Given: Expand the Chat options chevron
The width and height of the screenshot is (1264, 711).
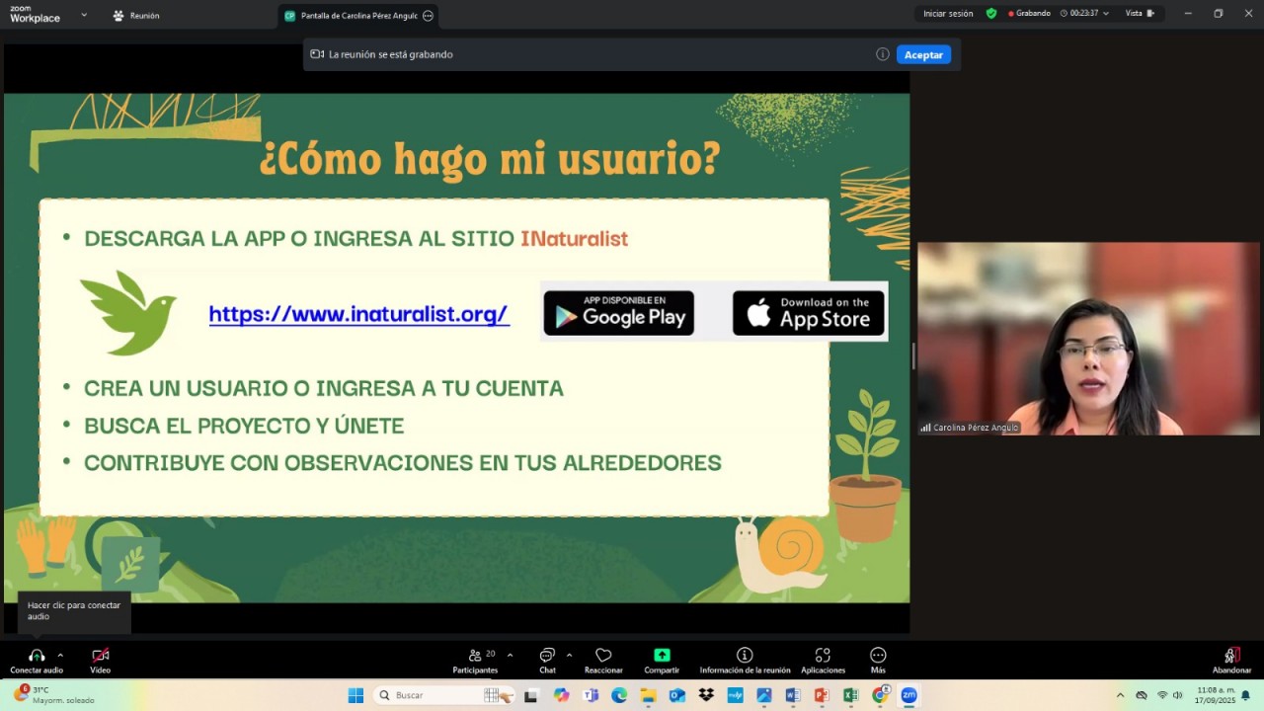Looking at the screenshot, I should click(x=569, y=655).
